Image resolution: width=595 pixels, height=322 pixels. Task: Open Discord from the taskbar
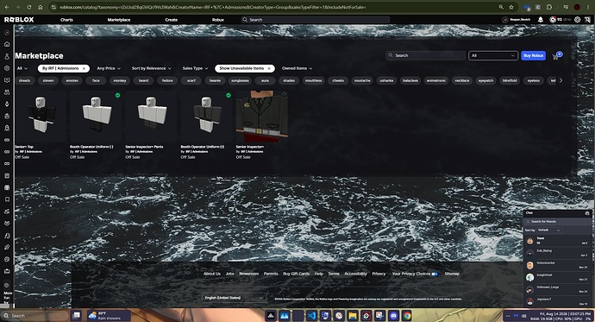pyautogui.click(x=393, y=316)
